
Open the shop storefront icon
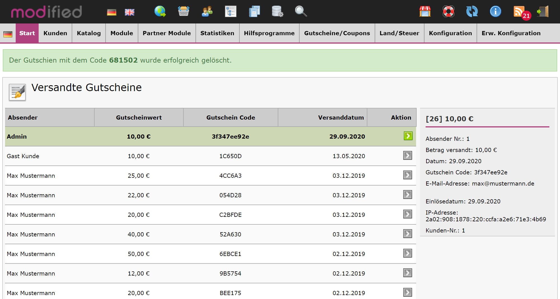tap(425, 11)
